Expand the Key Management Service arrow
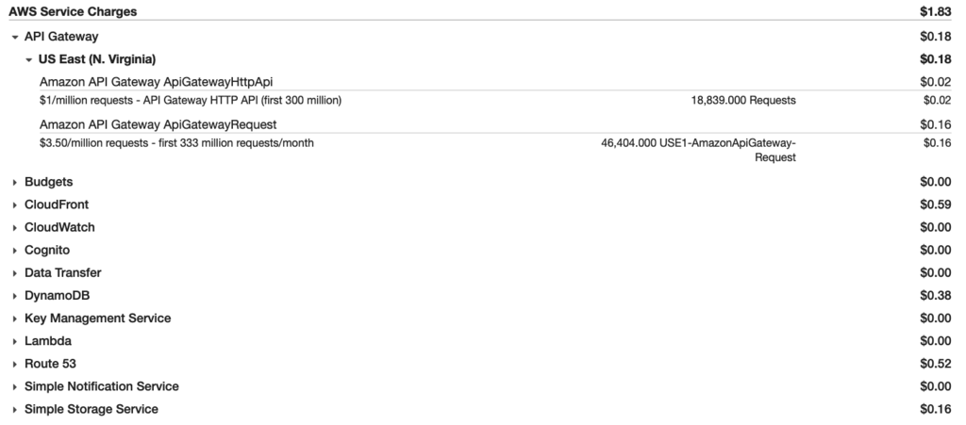This screenshot has width=966, height=425. [15, 319]
